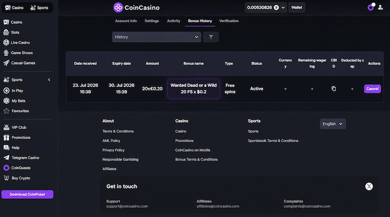Open the Help chat icon
390x217 pixels.
click(6, 148)
